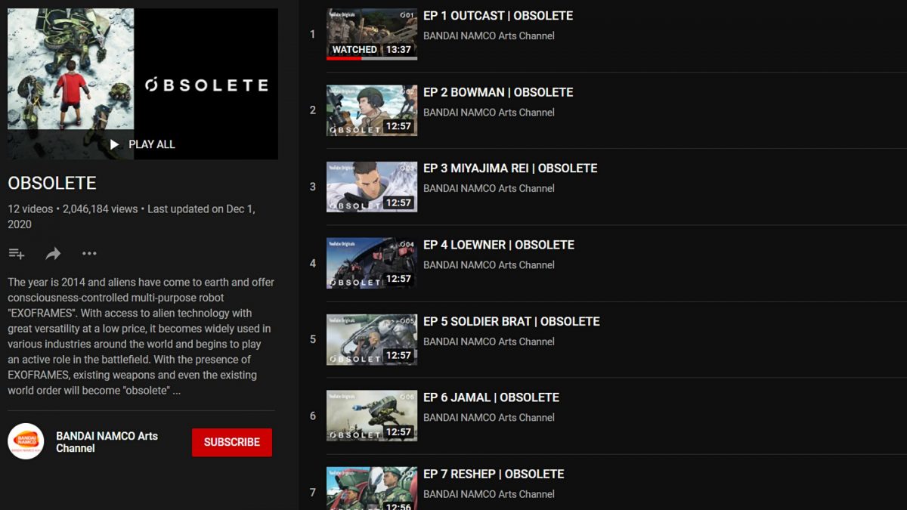Click the BANDAI NAMCO channel avatar
This screenshot has height=510, width=907.
click(26, 441)
